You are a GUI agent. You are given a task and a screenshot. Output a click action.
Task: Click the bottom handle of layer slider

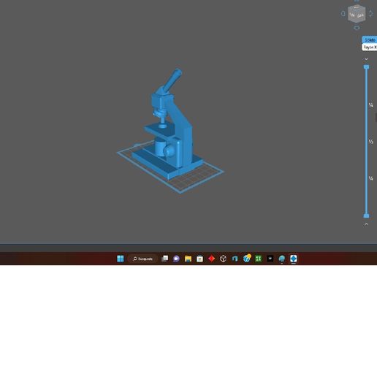(x=366, y=216)
